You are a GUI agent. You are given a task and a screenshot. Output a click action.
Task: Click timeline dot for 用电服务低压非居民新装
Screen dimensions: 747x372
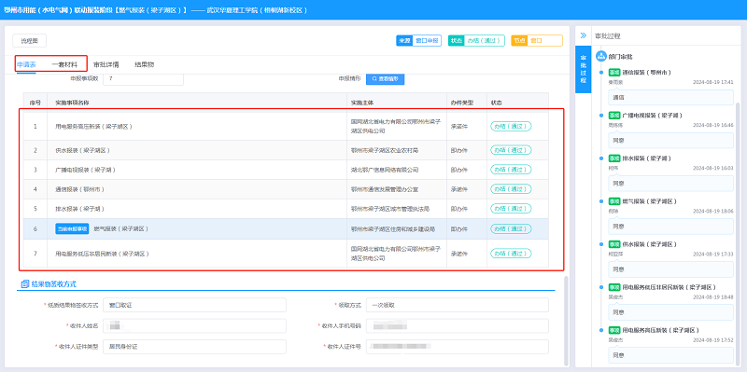(601, 287)
